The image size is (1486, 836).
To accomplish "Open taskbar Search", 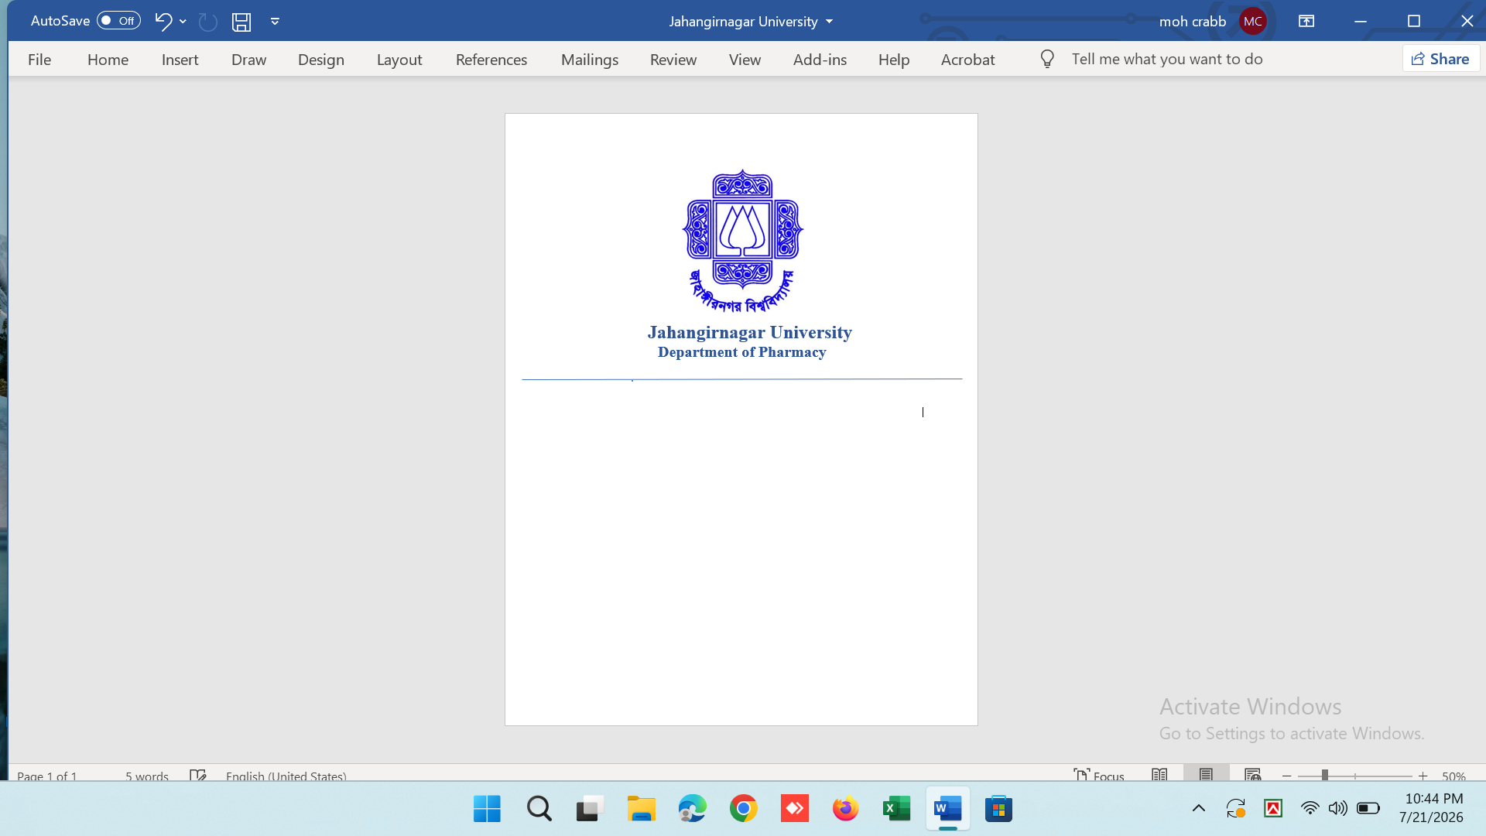I will coord(539,809).
